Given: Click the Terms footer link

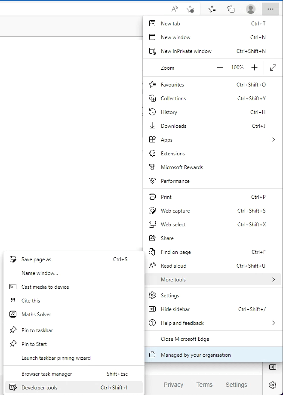Looking at the screenshot, I should (204, 385).
